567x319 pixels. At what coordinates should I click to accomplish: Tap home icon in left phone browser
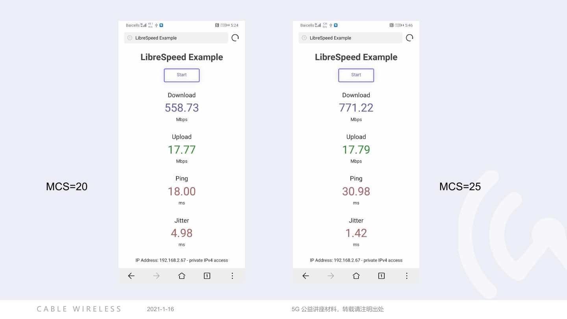182,276
